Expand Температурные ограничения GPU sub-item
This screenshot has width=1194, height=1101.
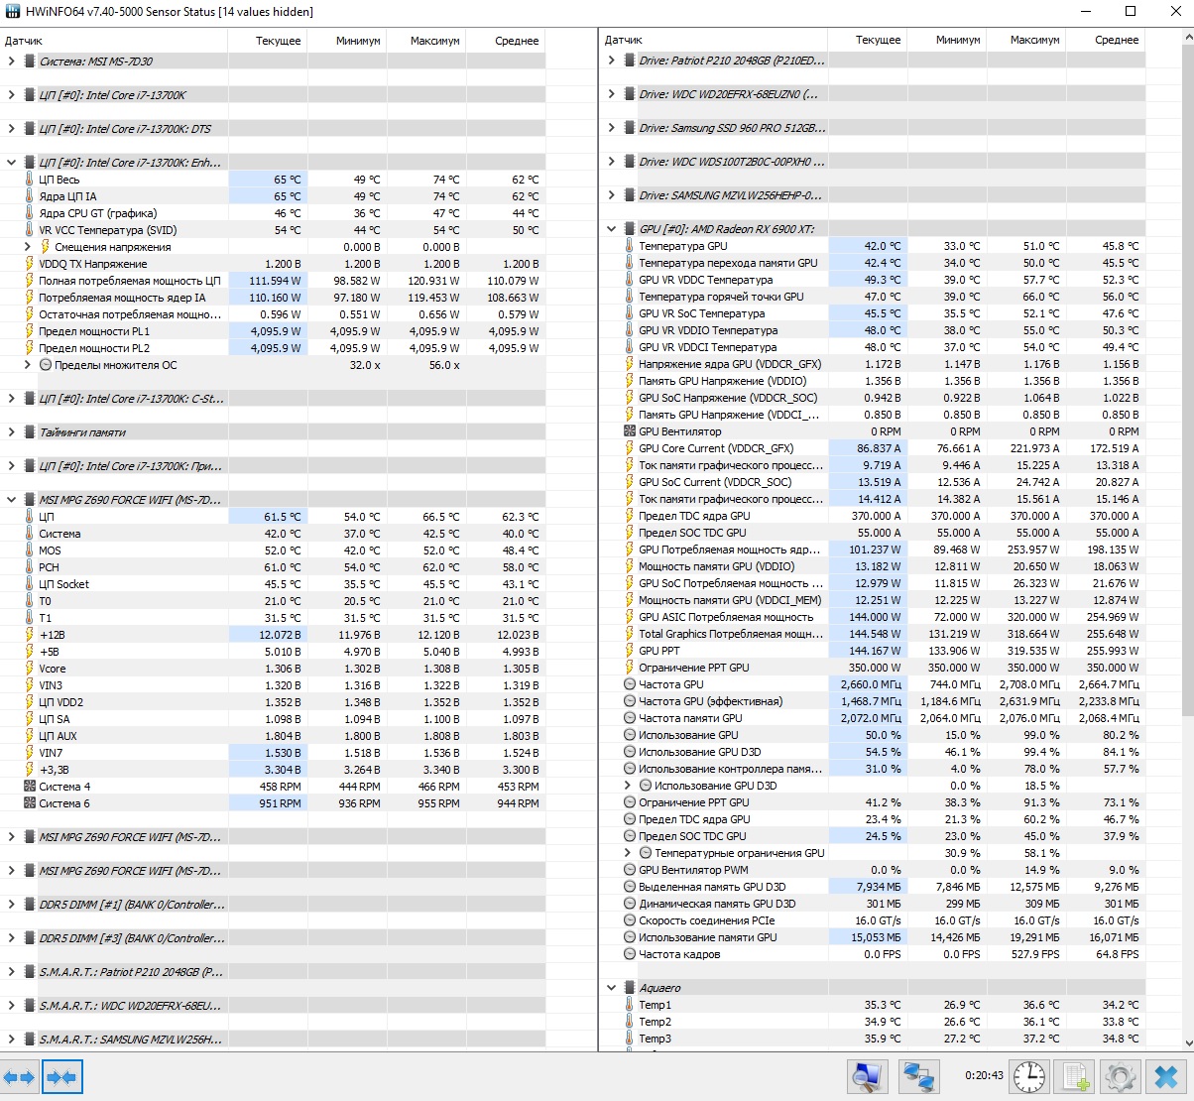pos(628,853)
